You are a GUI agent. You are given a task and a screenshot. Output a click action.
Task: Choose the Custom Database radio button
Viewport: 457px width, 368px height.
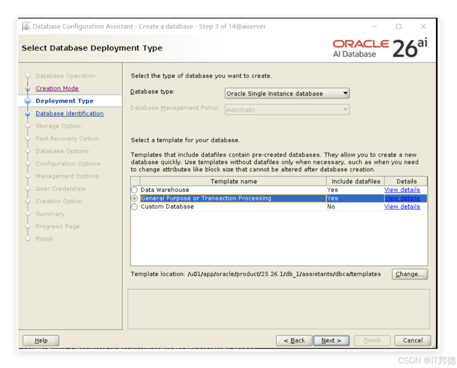(134, 207)
